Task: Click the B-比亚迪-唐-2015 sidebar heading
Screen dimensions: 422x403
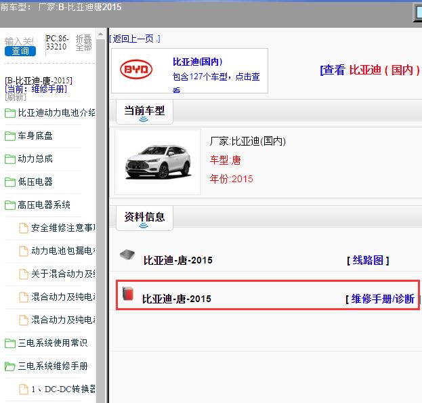Action: (38, 81)
